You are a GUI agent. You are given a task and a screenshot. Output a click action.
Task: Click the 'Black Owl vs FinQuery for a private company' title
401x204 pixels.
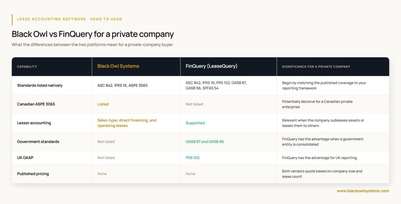click(x=92, y=34)
